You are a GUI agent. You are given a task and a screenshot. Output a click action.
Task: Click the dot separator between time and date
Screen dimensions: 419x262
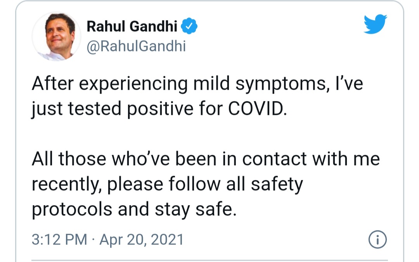93,240
